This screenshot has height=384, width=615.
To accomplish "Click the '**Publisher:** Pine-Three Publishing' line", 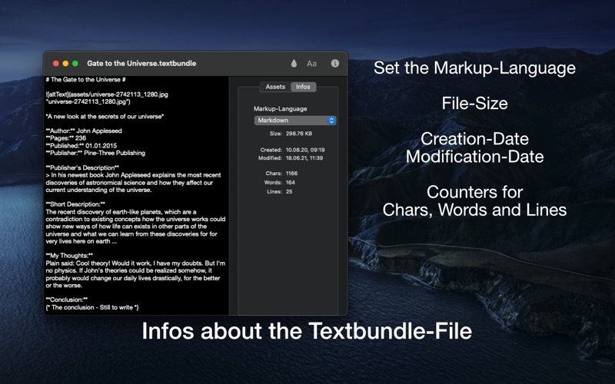I will pyautogui.click(x=95, y=153).
